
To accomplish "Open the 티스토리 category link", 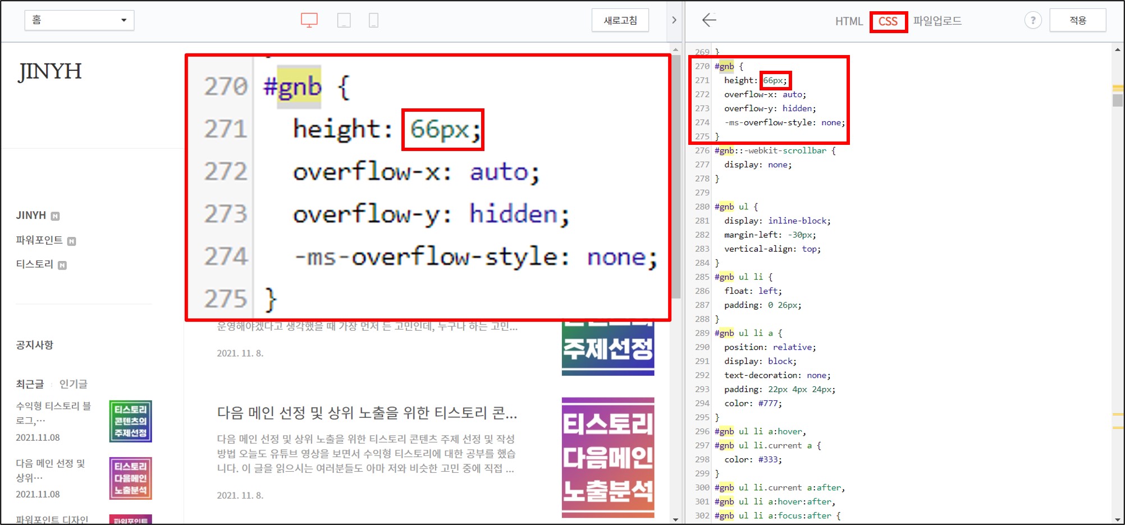I will pos(34,264).
